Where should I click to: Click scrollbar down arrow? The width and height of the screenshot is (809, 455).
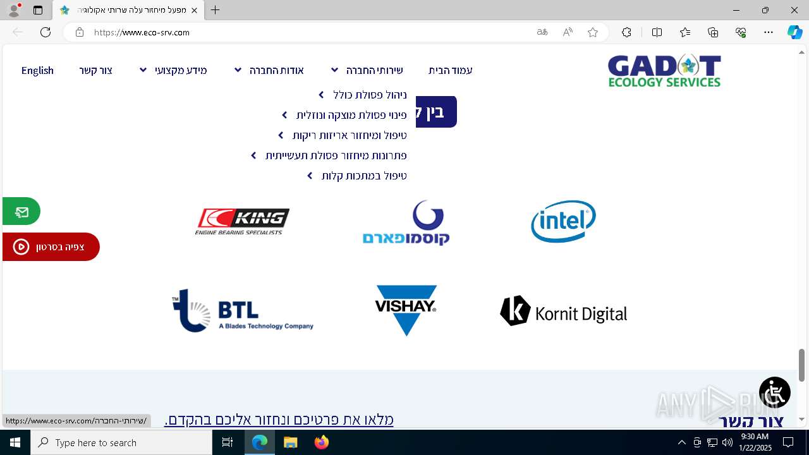tap(802, 420)
